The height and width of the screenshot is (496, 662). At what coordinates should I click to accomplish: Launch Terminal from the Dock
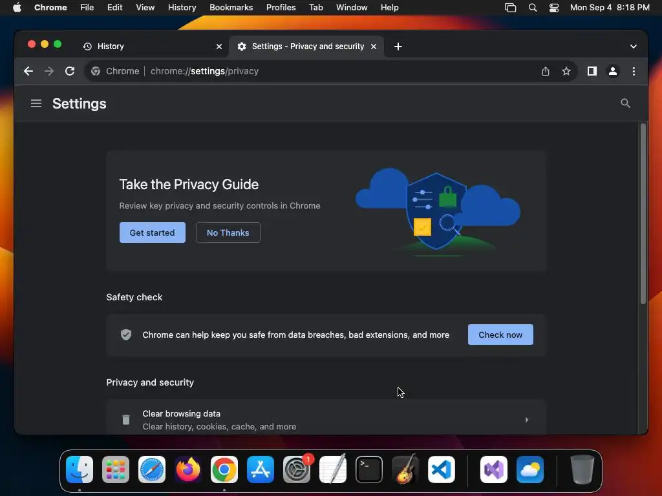369,470
